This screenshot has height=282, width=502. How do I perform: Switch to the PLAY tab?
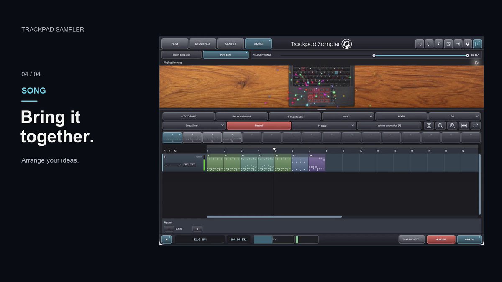pyautogui.click(x=175, y=44)
